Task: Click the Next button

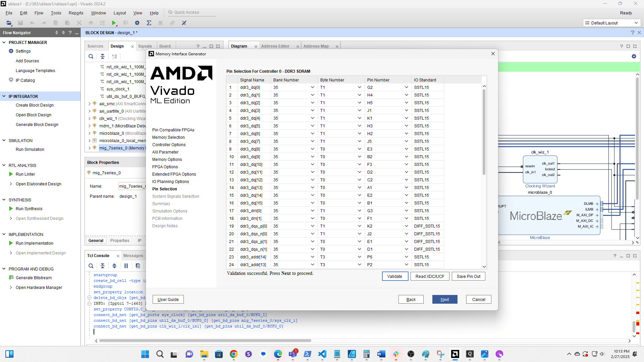Action: tap(444, 299)
